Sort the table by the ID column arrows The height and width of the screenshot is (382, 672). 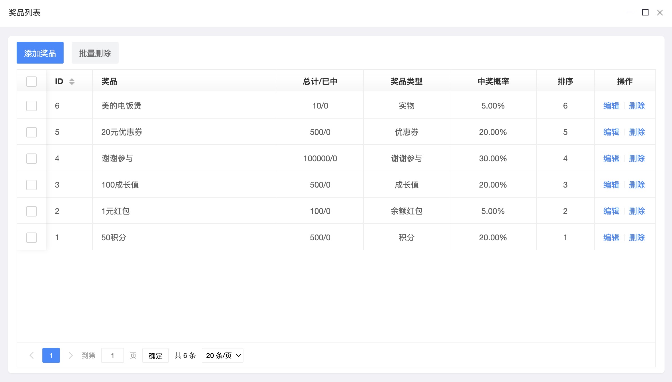[72, 82]
